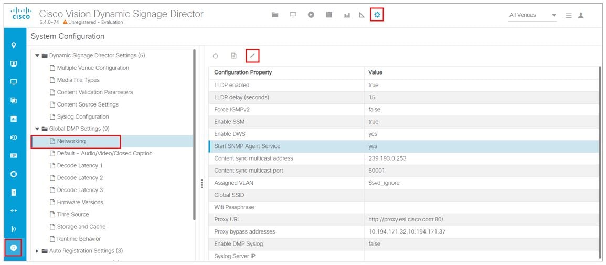Click the ring circle sidebar icon
Viewport: 606px width, 265px height.
click(14, 174)
